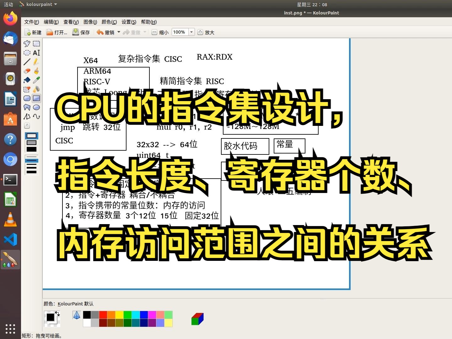
Task: Click the Redo toolbar button
Action: pyautogui.click(x=132, y=32)
